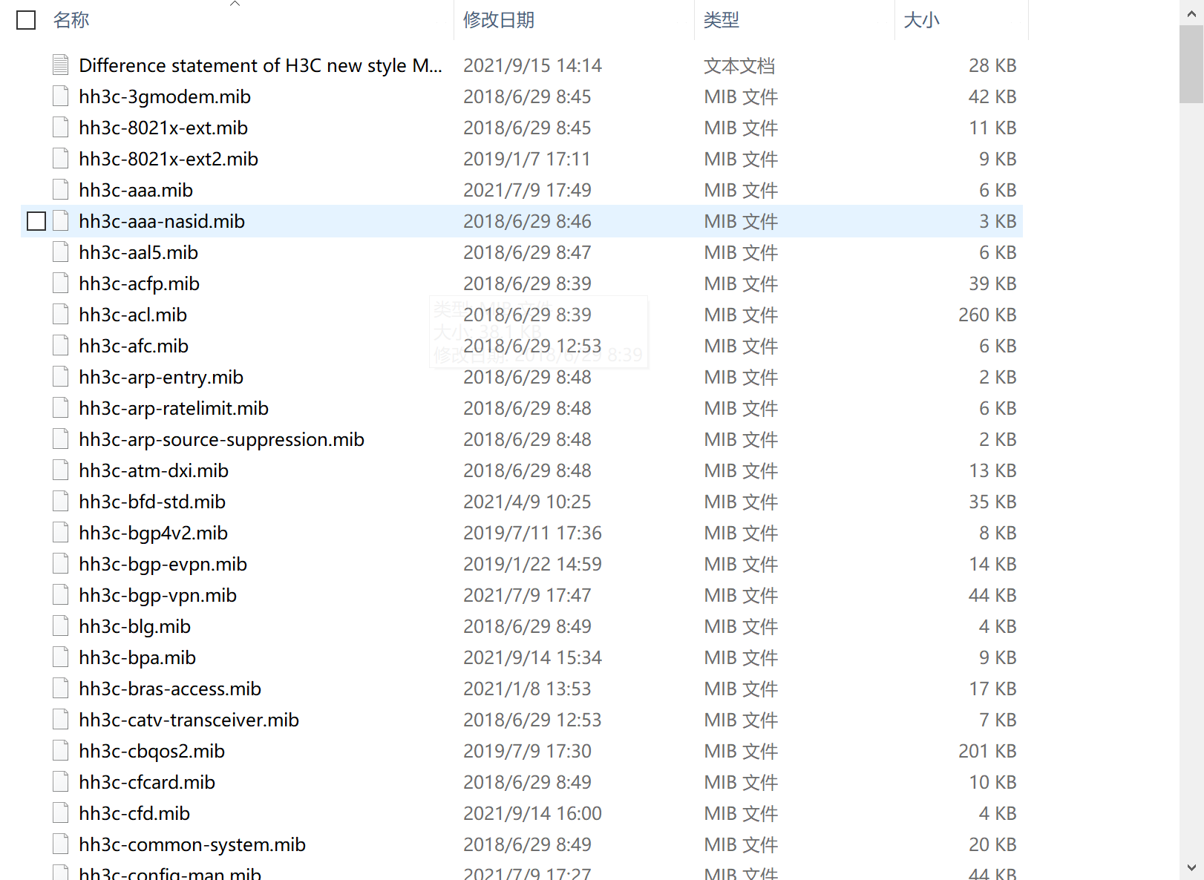Click the file icon next to hh3c-catv-transceiver.mib
The height and width of the screenshot is (880, 1204).
61,720
